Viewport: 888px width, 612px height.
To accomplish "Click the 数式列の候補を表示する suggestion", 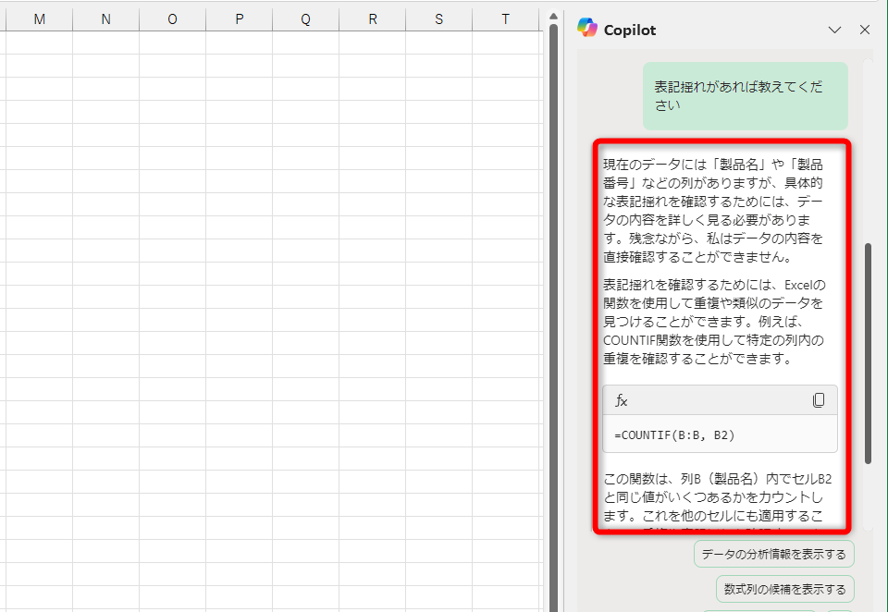I will (784, 589).
